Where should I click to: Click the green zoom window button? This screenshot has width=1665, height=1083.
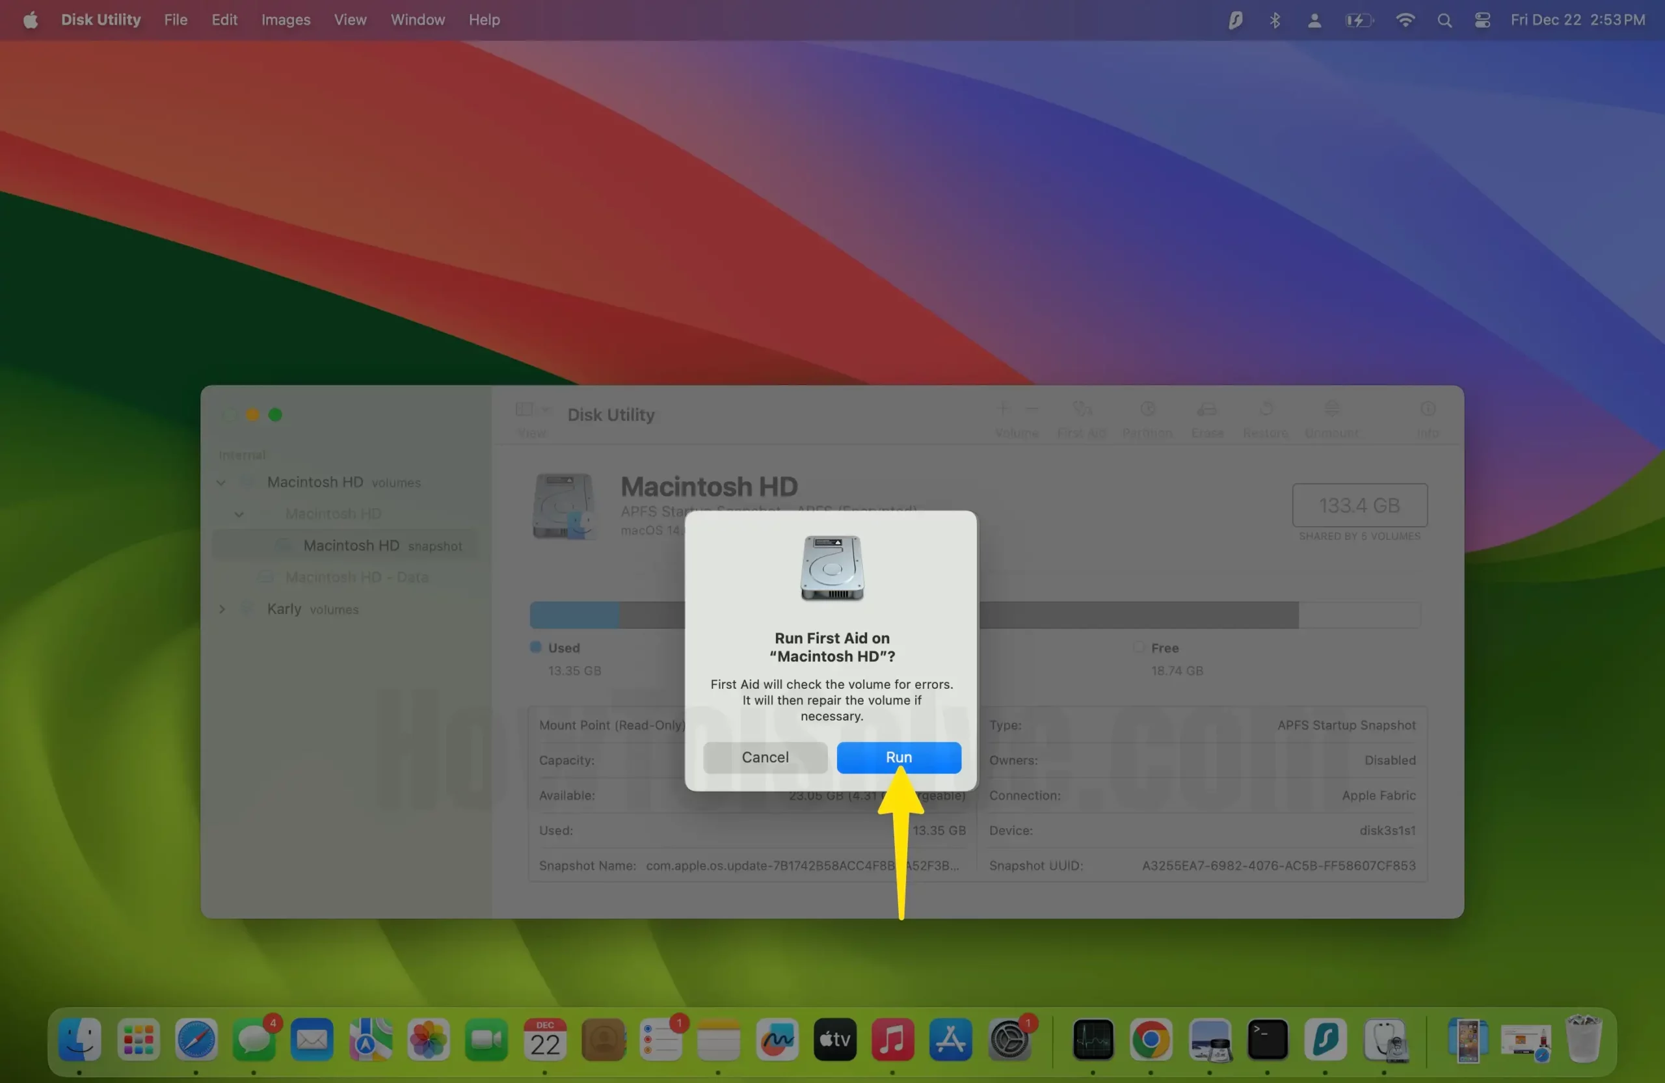[x=276, y=415]
